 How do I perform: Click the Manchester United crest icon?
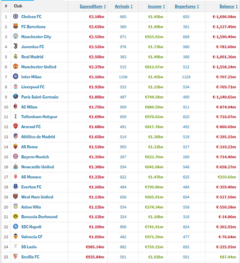pyautogui.click(x=15, y=66)
